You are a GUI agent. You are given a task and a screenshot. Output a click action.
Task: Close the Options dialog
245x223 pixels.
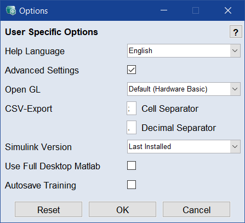tap(228, 10)
